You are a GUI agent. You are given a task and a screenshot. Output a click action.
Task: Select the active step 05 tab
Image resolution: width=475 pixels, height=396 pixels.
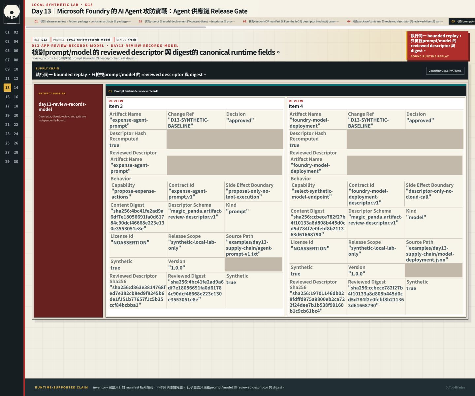tap(462, 21)
